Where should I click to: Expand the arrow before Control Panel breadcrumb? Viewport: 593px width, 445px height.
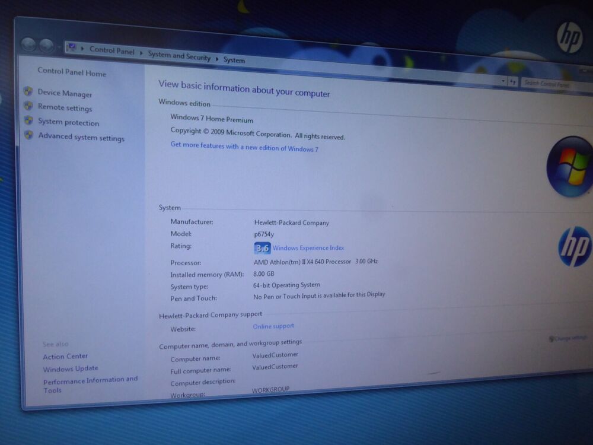pyautogui.click(x=82, y=49)
